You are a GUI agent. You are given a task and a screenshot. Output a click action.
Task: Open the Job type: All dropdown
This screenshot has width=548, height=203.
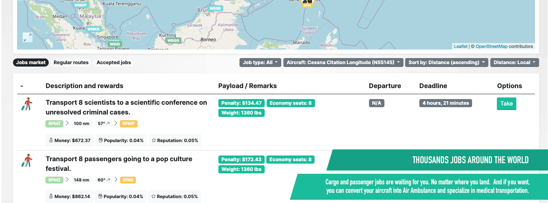pos(260,63)
